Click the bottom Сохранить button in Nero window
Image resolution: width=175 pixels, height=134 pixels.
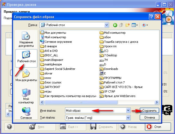pyautogui.click(x=103, y=127)
